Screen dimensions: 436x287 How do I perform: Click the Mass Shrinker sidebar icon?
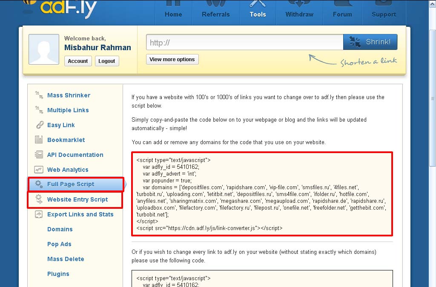(x=39, y=95)
